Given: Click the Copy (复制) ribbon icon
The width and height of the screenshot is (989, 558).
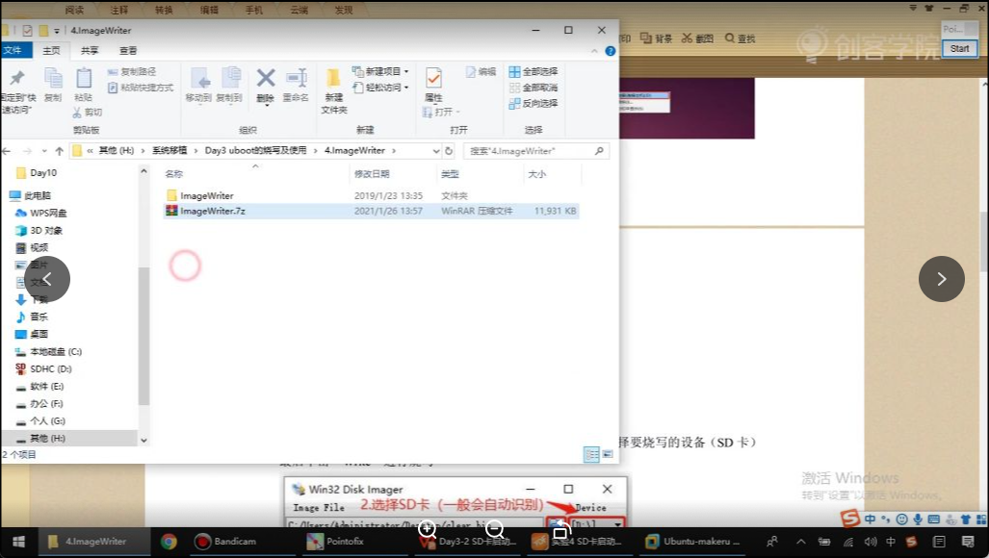Looking at the screenshot, I should [x=53, y=78].
